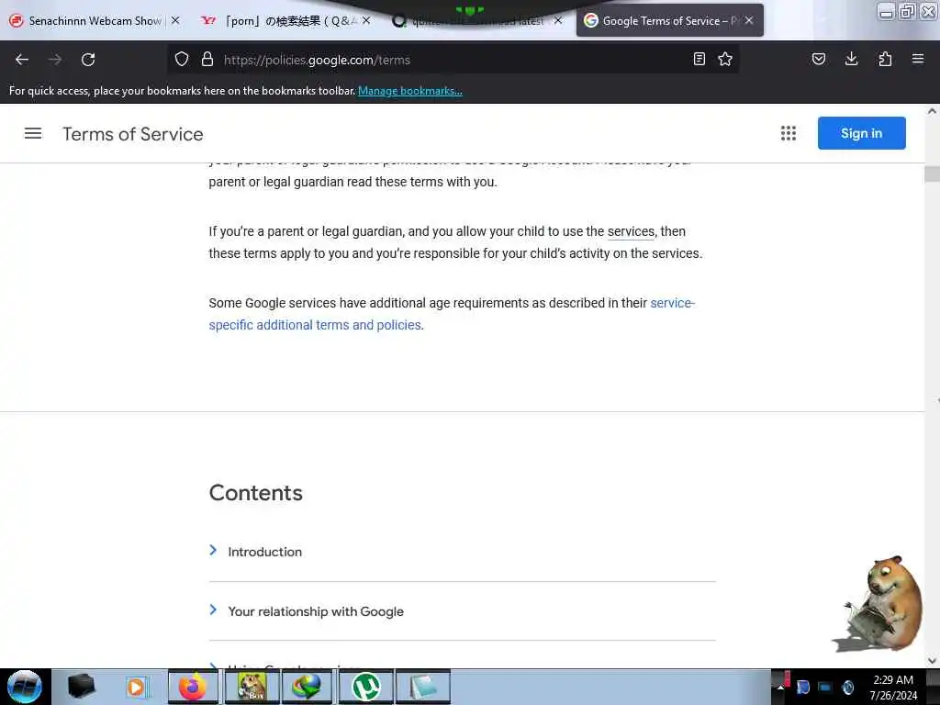Click the blue Sign in button
This screenshot has height=705, width=940.
pyautogui.click(x=861, y=133)
